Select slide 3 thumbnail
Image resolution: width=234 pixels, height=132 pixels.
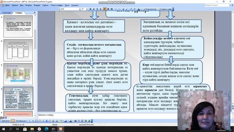[18, 26]
